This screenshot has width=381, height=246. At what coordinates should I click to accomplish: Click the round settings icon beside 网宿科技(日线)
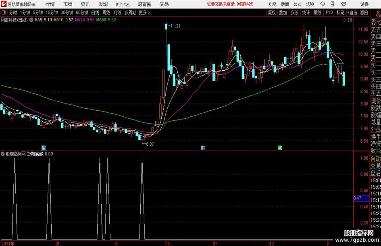pyautogui.click(x=31, y=20)
